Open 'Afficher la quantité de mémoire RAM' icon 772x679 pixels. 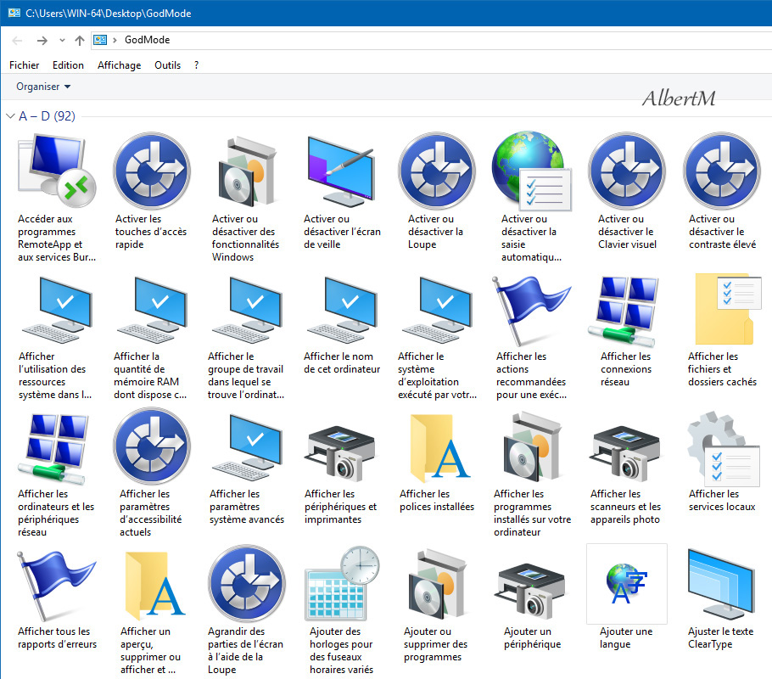coord(152,310)
